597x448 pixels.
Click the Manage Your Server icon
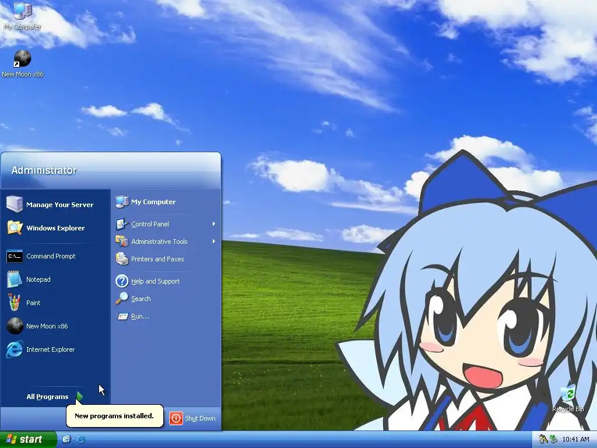click(x=15, y=204)
